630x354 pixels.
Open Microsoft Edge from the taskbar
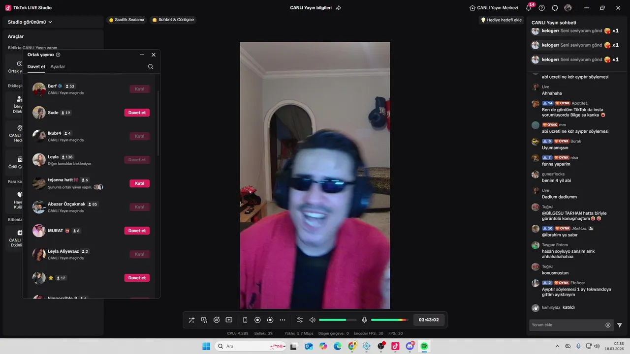click(x=338, y=346)
